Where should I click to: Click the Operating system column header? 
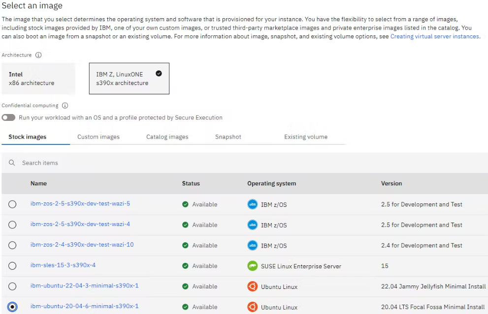(x=272, y=184)
